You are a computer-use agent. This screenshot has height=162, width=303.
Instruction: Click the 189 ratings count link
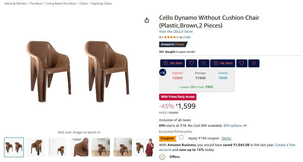[x=187, y=37]
